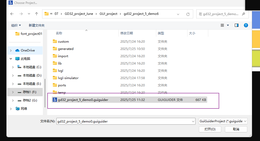This screenshot has width=260, height=141.
Task: Select the lvgl folder
Action: (58, 71)
